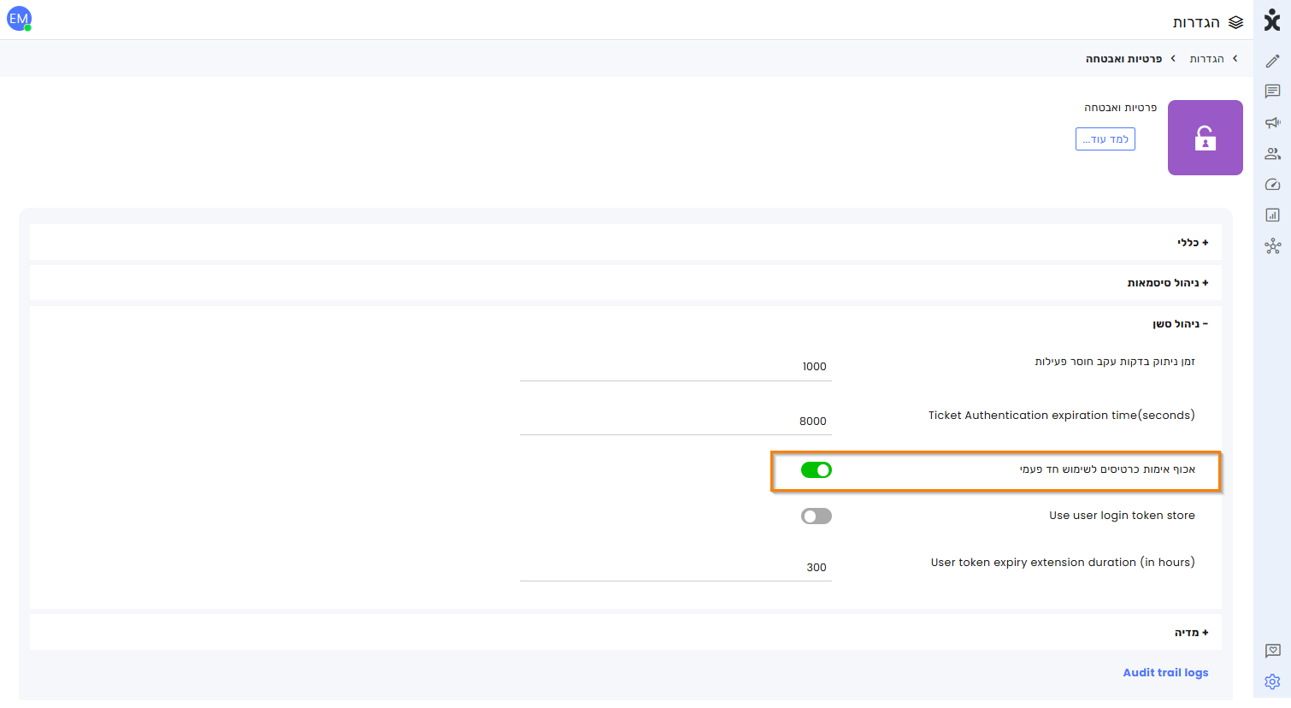Click the label Ticket Authentication expiration time(seconds)

tap(1062, 416)
